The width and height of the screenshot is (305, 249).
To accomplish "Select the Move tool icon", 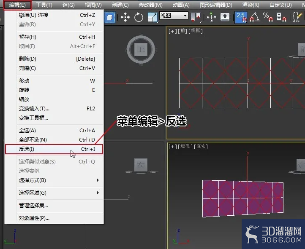I will coord(125,17).
